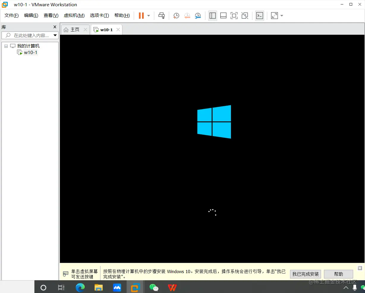Open the library search dropdown arrow

coord(55,35)
